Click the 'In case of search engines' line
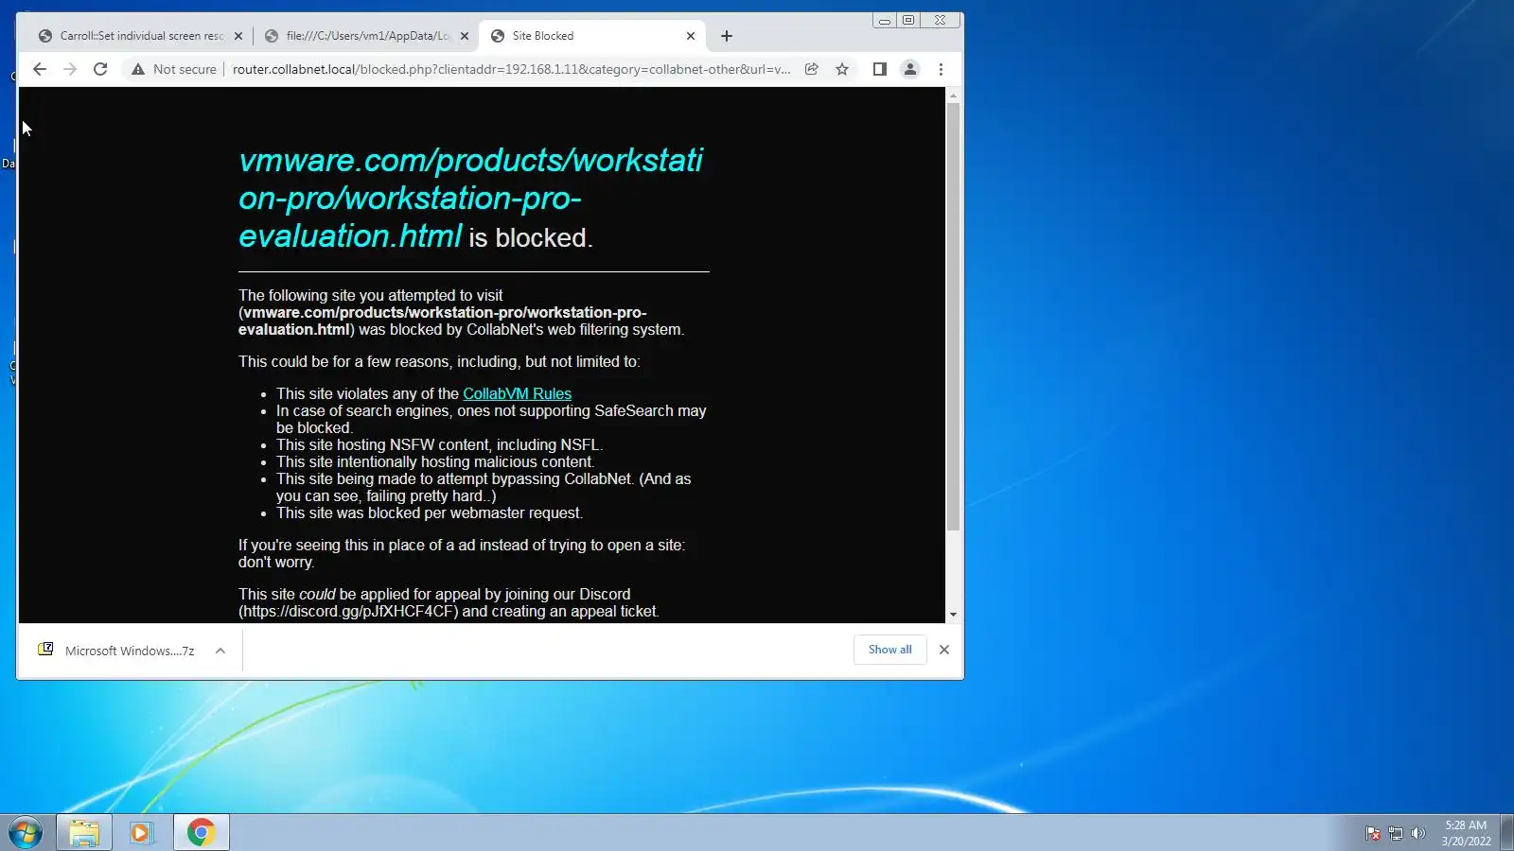This screenshot has width=1514, height=851. 491,419
